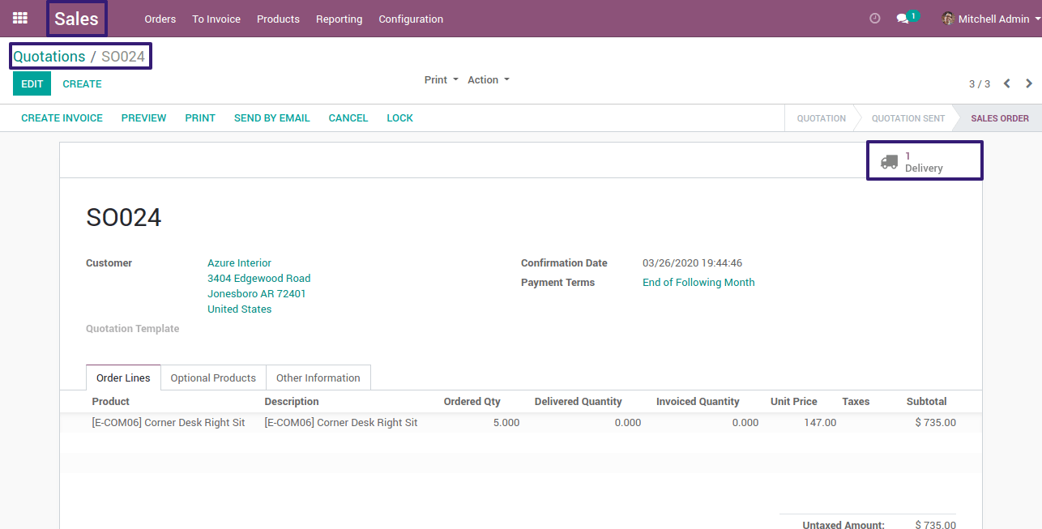Click the delivery truck icon
The image size is (1042, 529).
point(889,161)
